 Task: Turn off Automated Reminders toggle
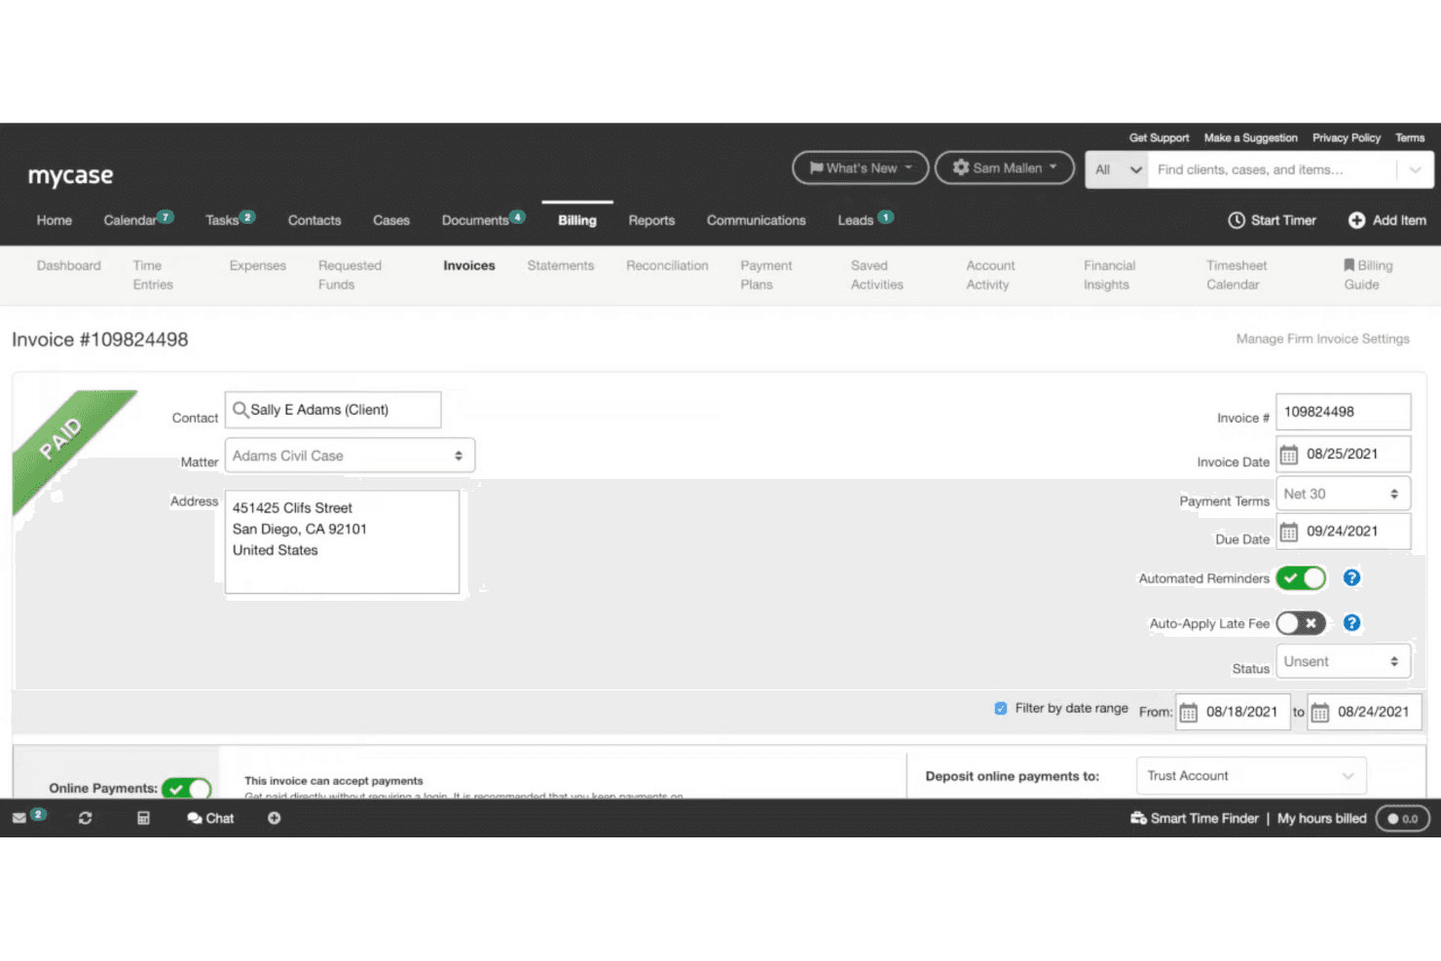(1301, 578)
